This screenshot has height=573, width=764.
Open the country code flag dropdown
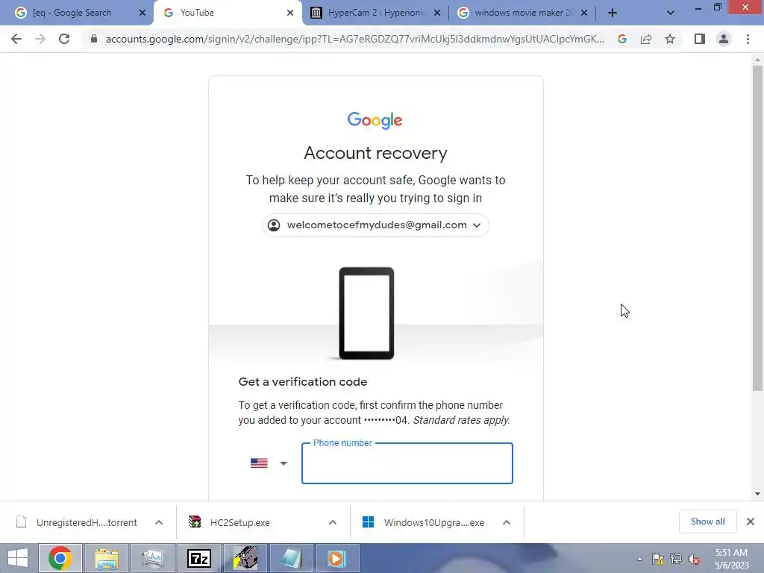269,463
